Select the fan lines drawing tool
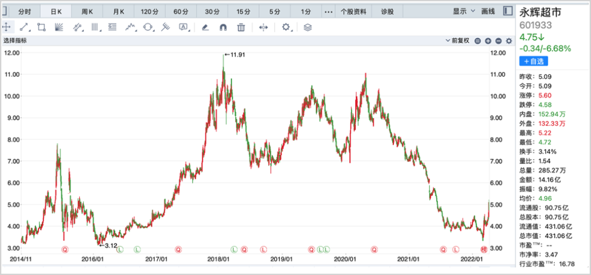Screen dimensions: 591x275 pos(59,27)
